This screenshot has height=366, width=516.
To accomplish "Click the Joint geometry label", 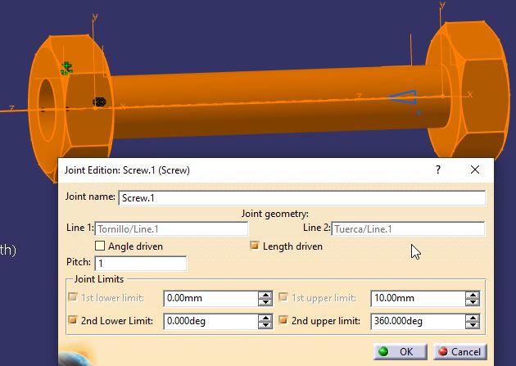I will click(x=275, y=214).
